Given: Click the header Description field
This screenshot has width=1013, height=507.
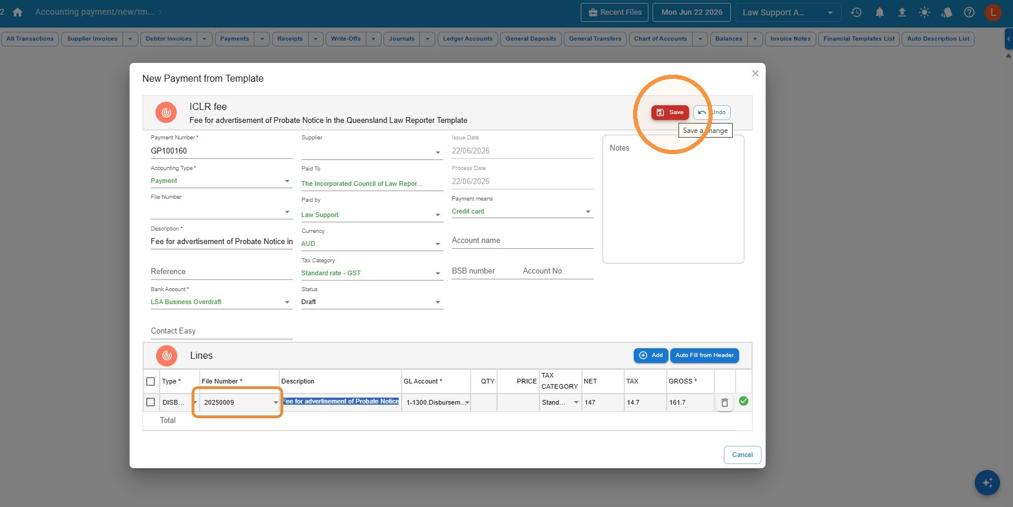Looking at the screenshot, I should [221, 242].
